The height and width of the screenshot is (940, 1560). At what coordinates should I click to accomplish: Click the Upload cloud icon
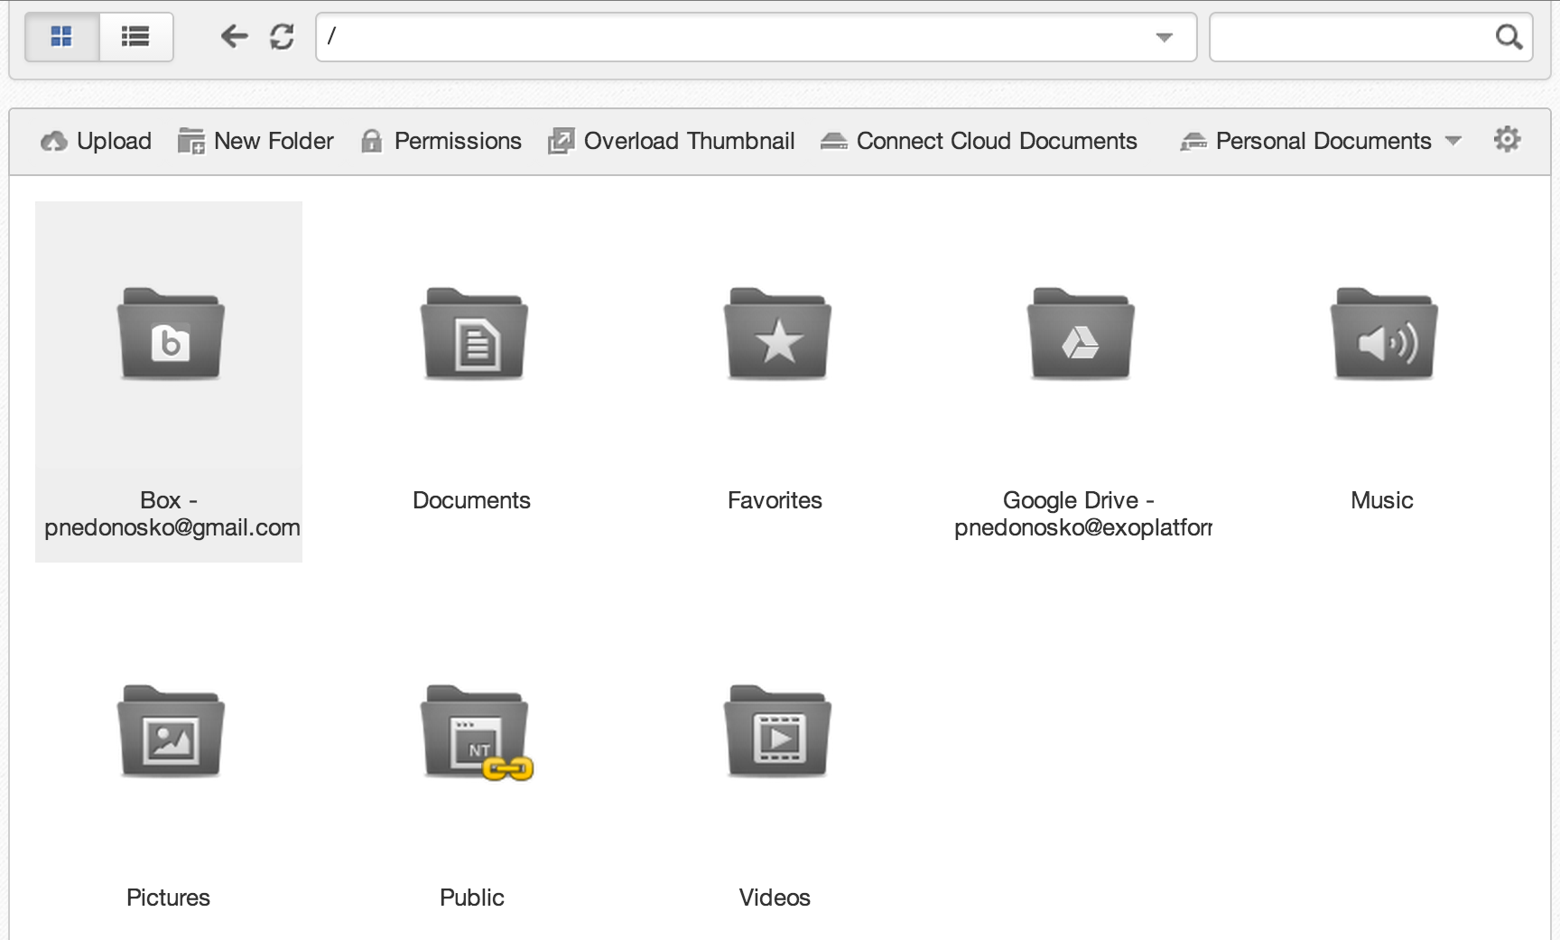point(54,141)
